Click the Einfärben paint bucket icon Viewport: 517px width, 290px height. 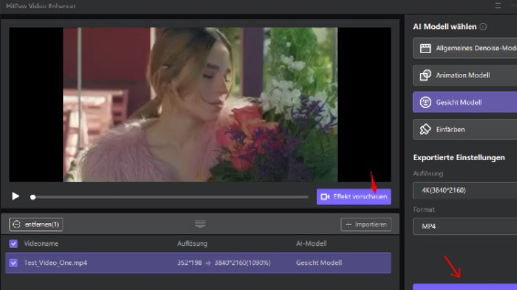[424, 129]
